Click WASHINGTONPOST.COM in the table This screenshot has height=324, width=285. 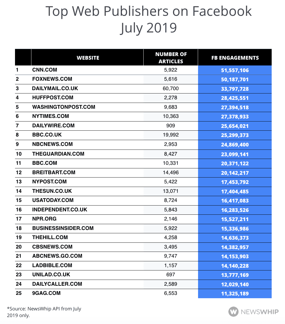click(64, 107)
